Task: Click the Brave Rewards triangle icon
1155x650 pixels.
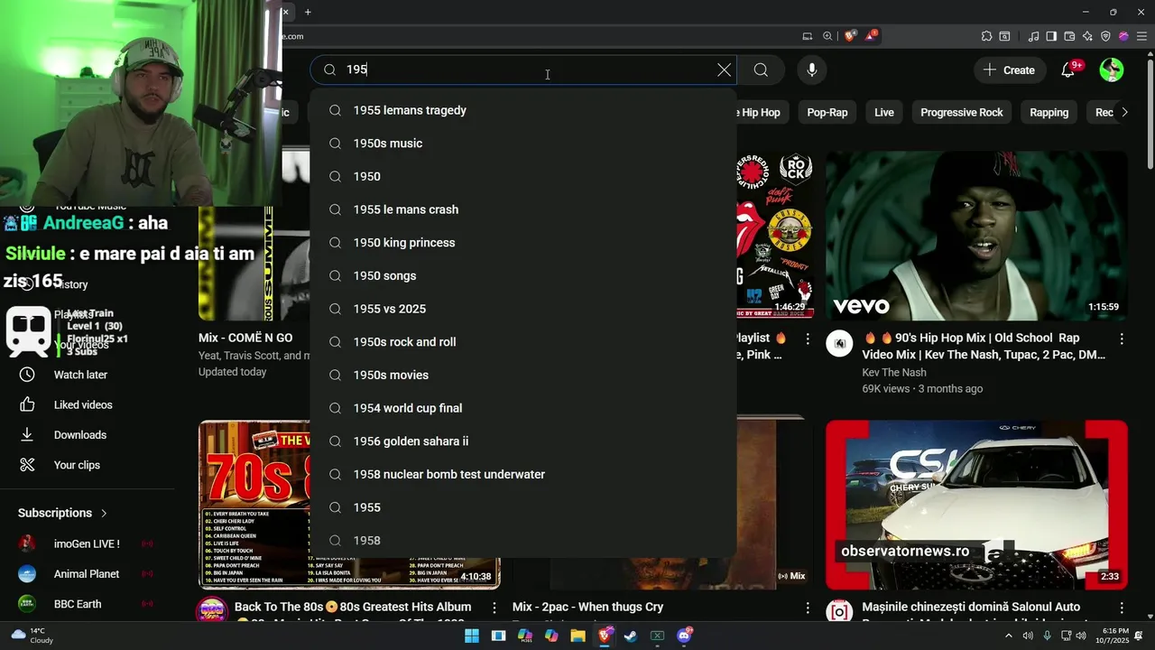Action: coord(871,36)
